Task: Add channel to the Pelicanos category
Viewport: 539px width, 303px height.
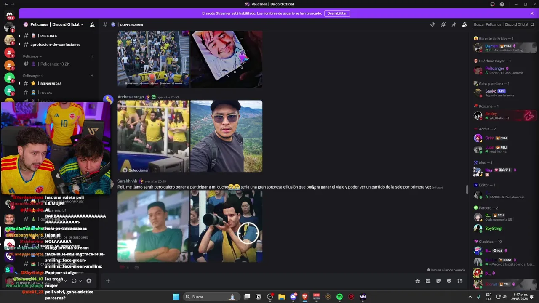Action: click(92, 56)
